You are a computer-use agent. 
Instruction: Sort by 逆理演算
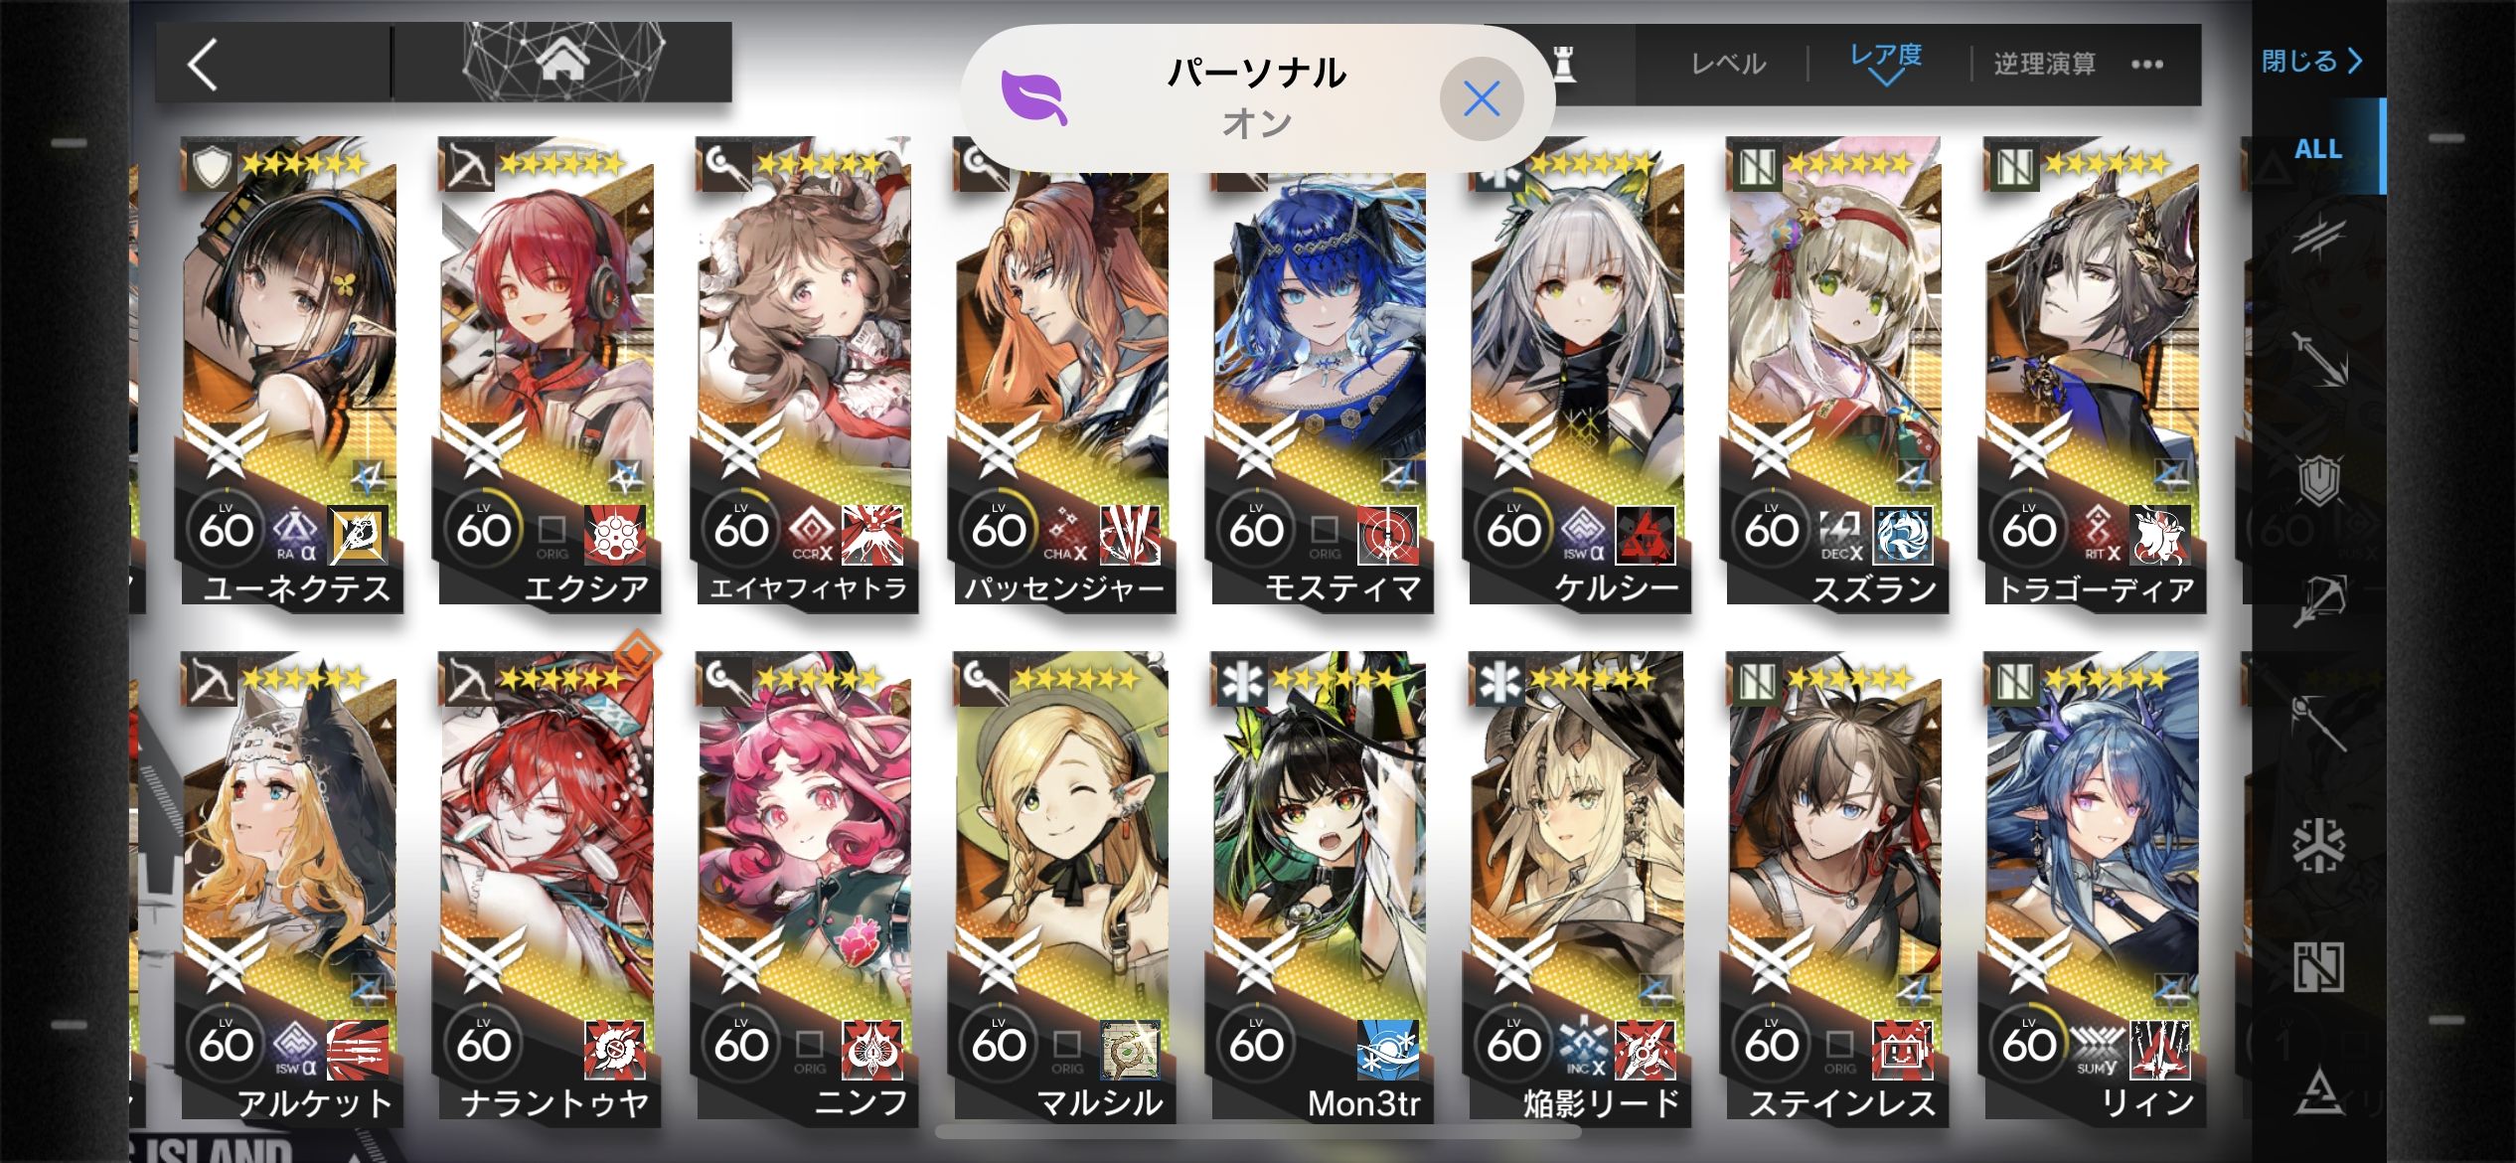2044,65
